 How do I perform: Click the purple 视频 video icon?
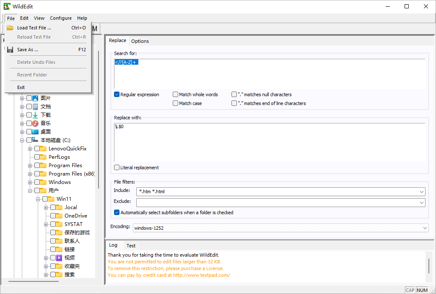point(59,258)
